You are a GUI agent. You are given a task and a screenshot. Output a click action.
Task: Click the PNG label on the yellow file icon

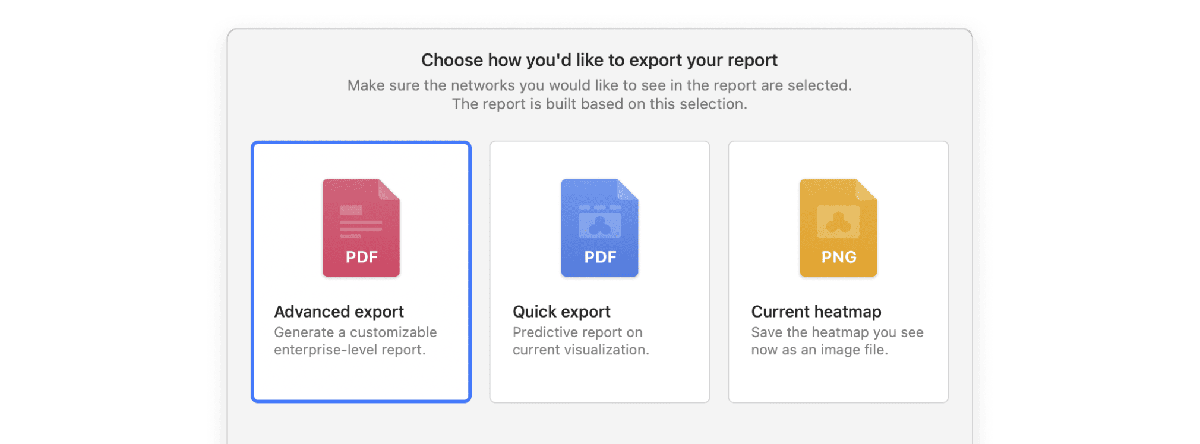point(838,257)
